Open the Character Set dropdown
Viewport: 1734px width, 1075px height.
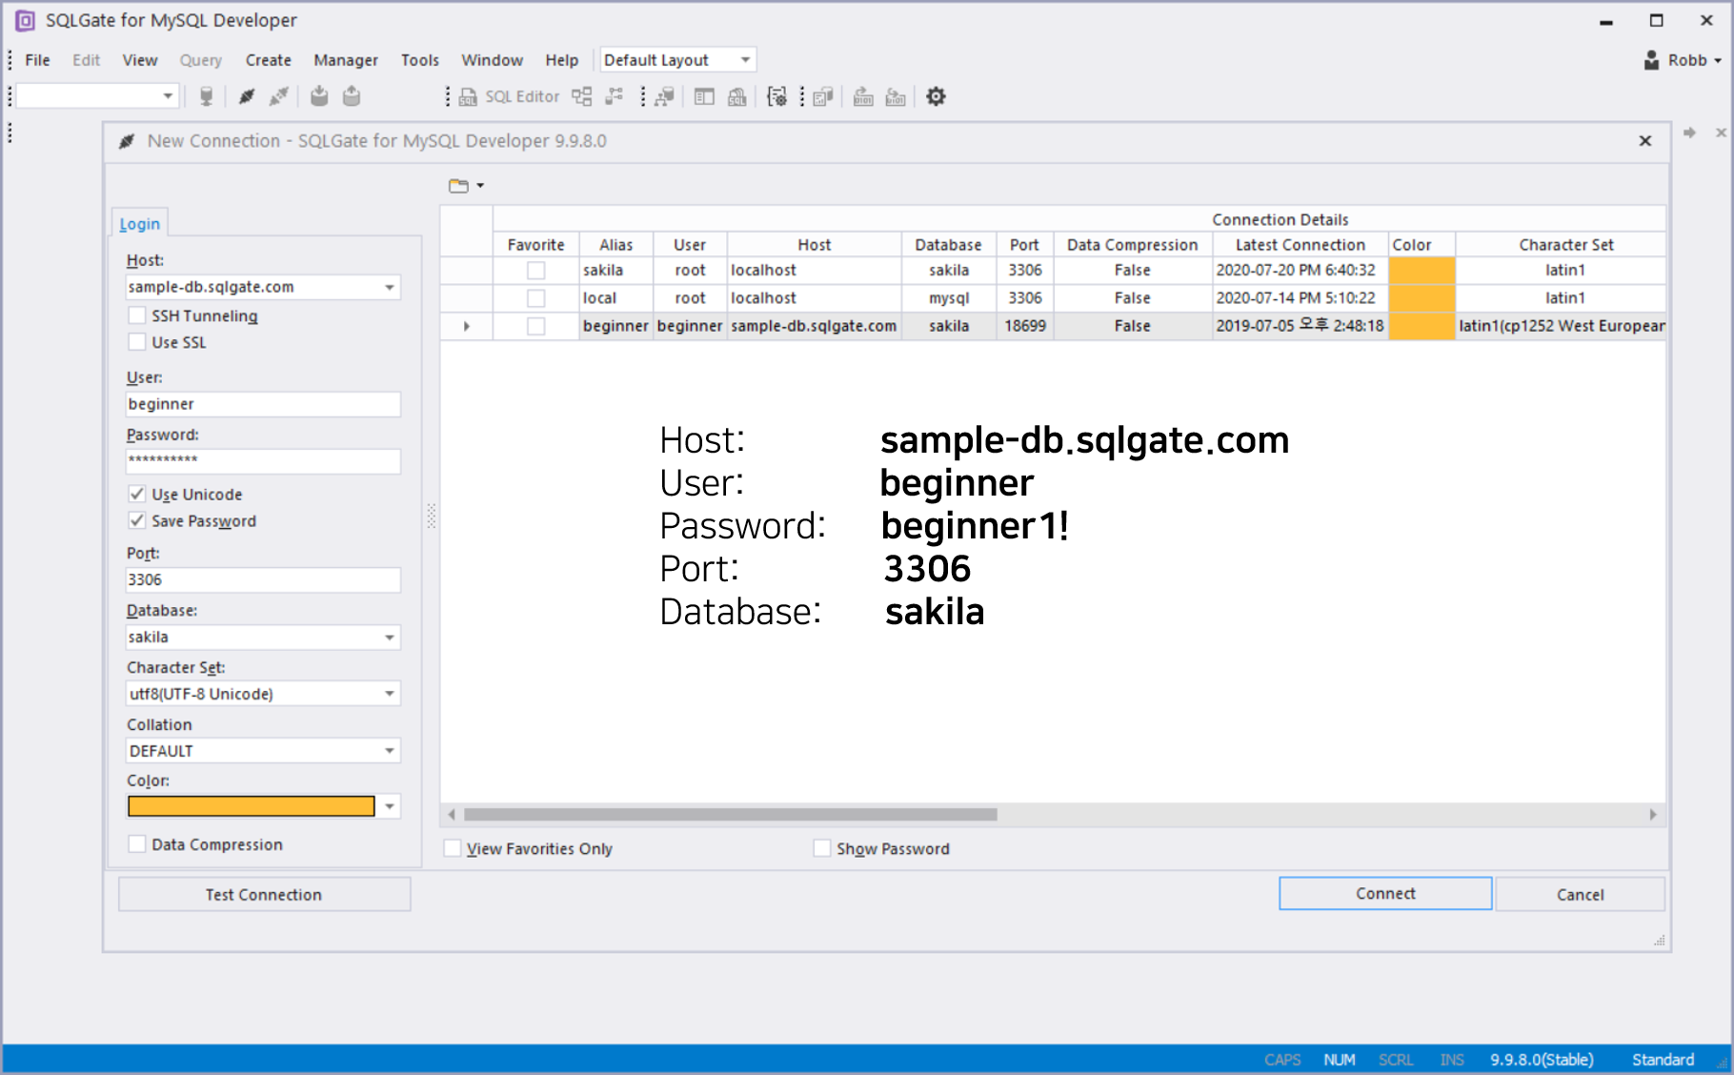(390, 694)
